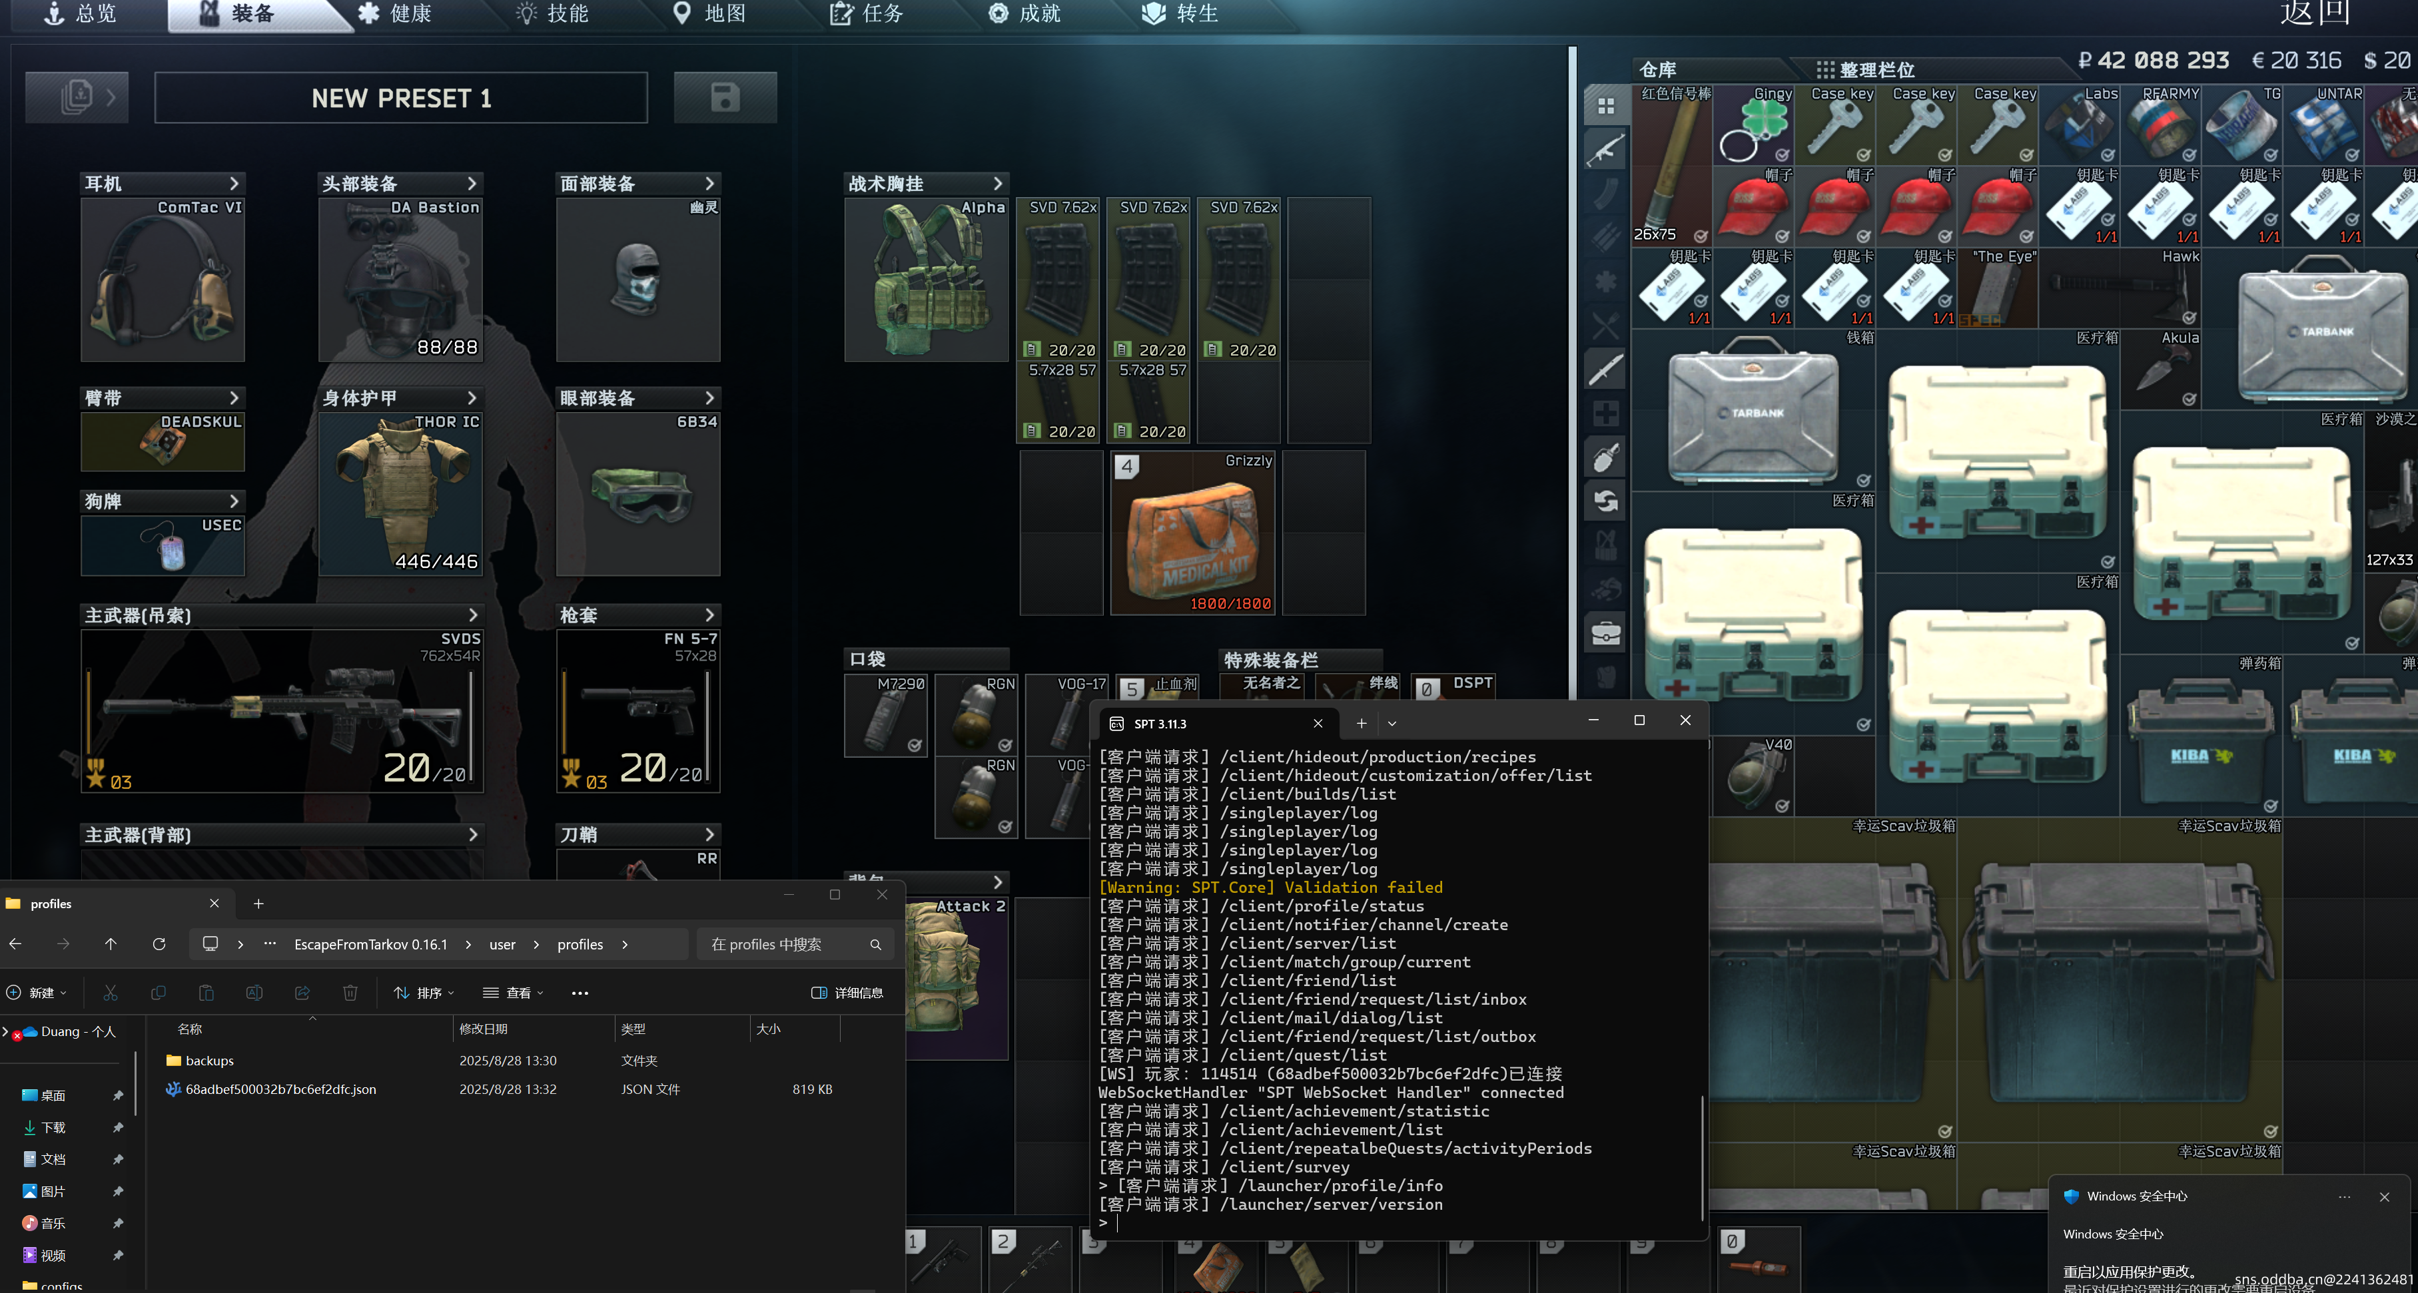The image size is (2418, 1293).
Task: Switch to the 任务 tasks tab
Action: pyautogui.click(x=867, y=13)
